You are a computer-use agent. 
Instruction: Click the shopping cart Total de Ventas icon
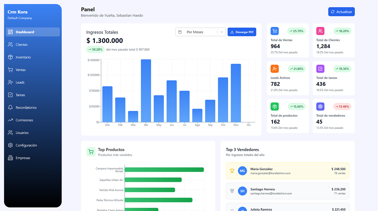click(275, 31)
